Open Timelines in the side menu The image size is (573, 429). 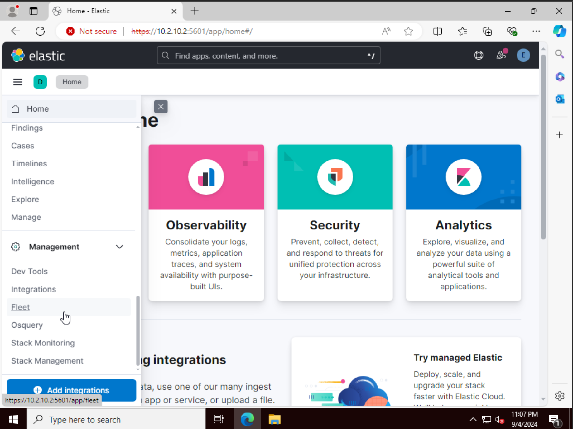pos(29,163)
